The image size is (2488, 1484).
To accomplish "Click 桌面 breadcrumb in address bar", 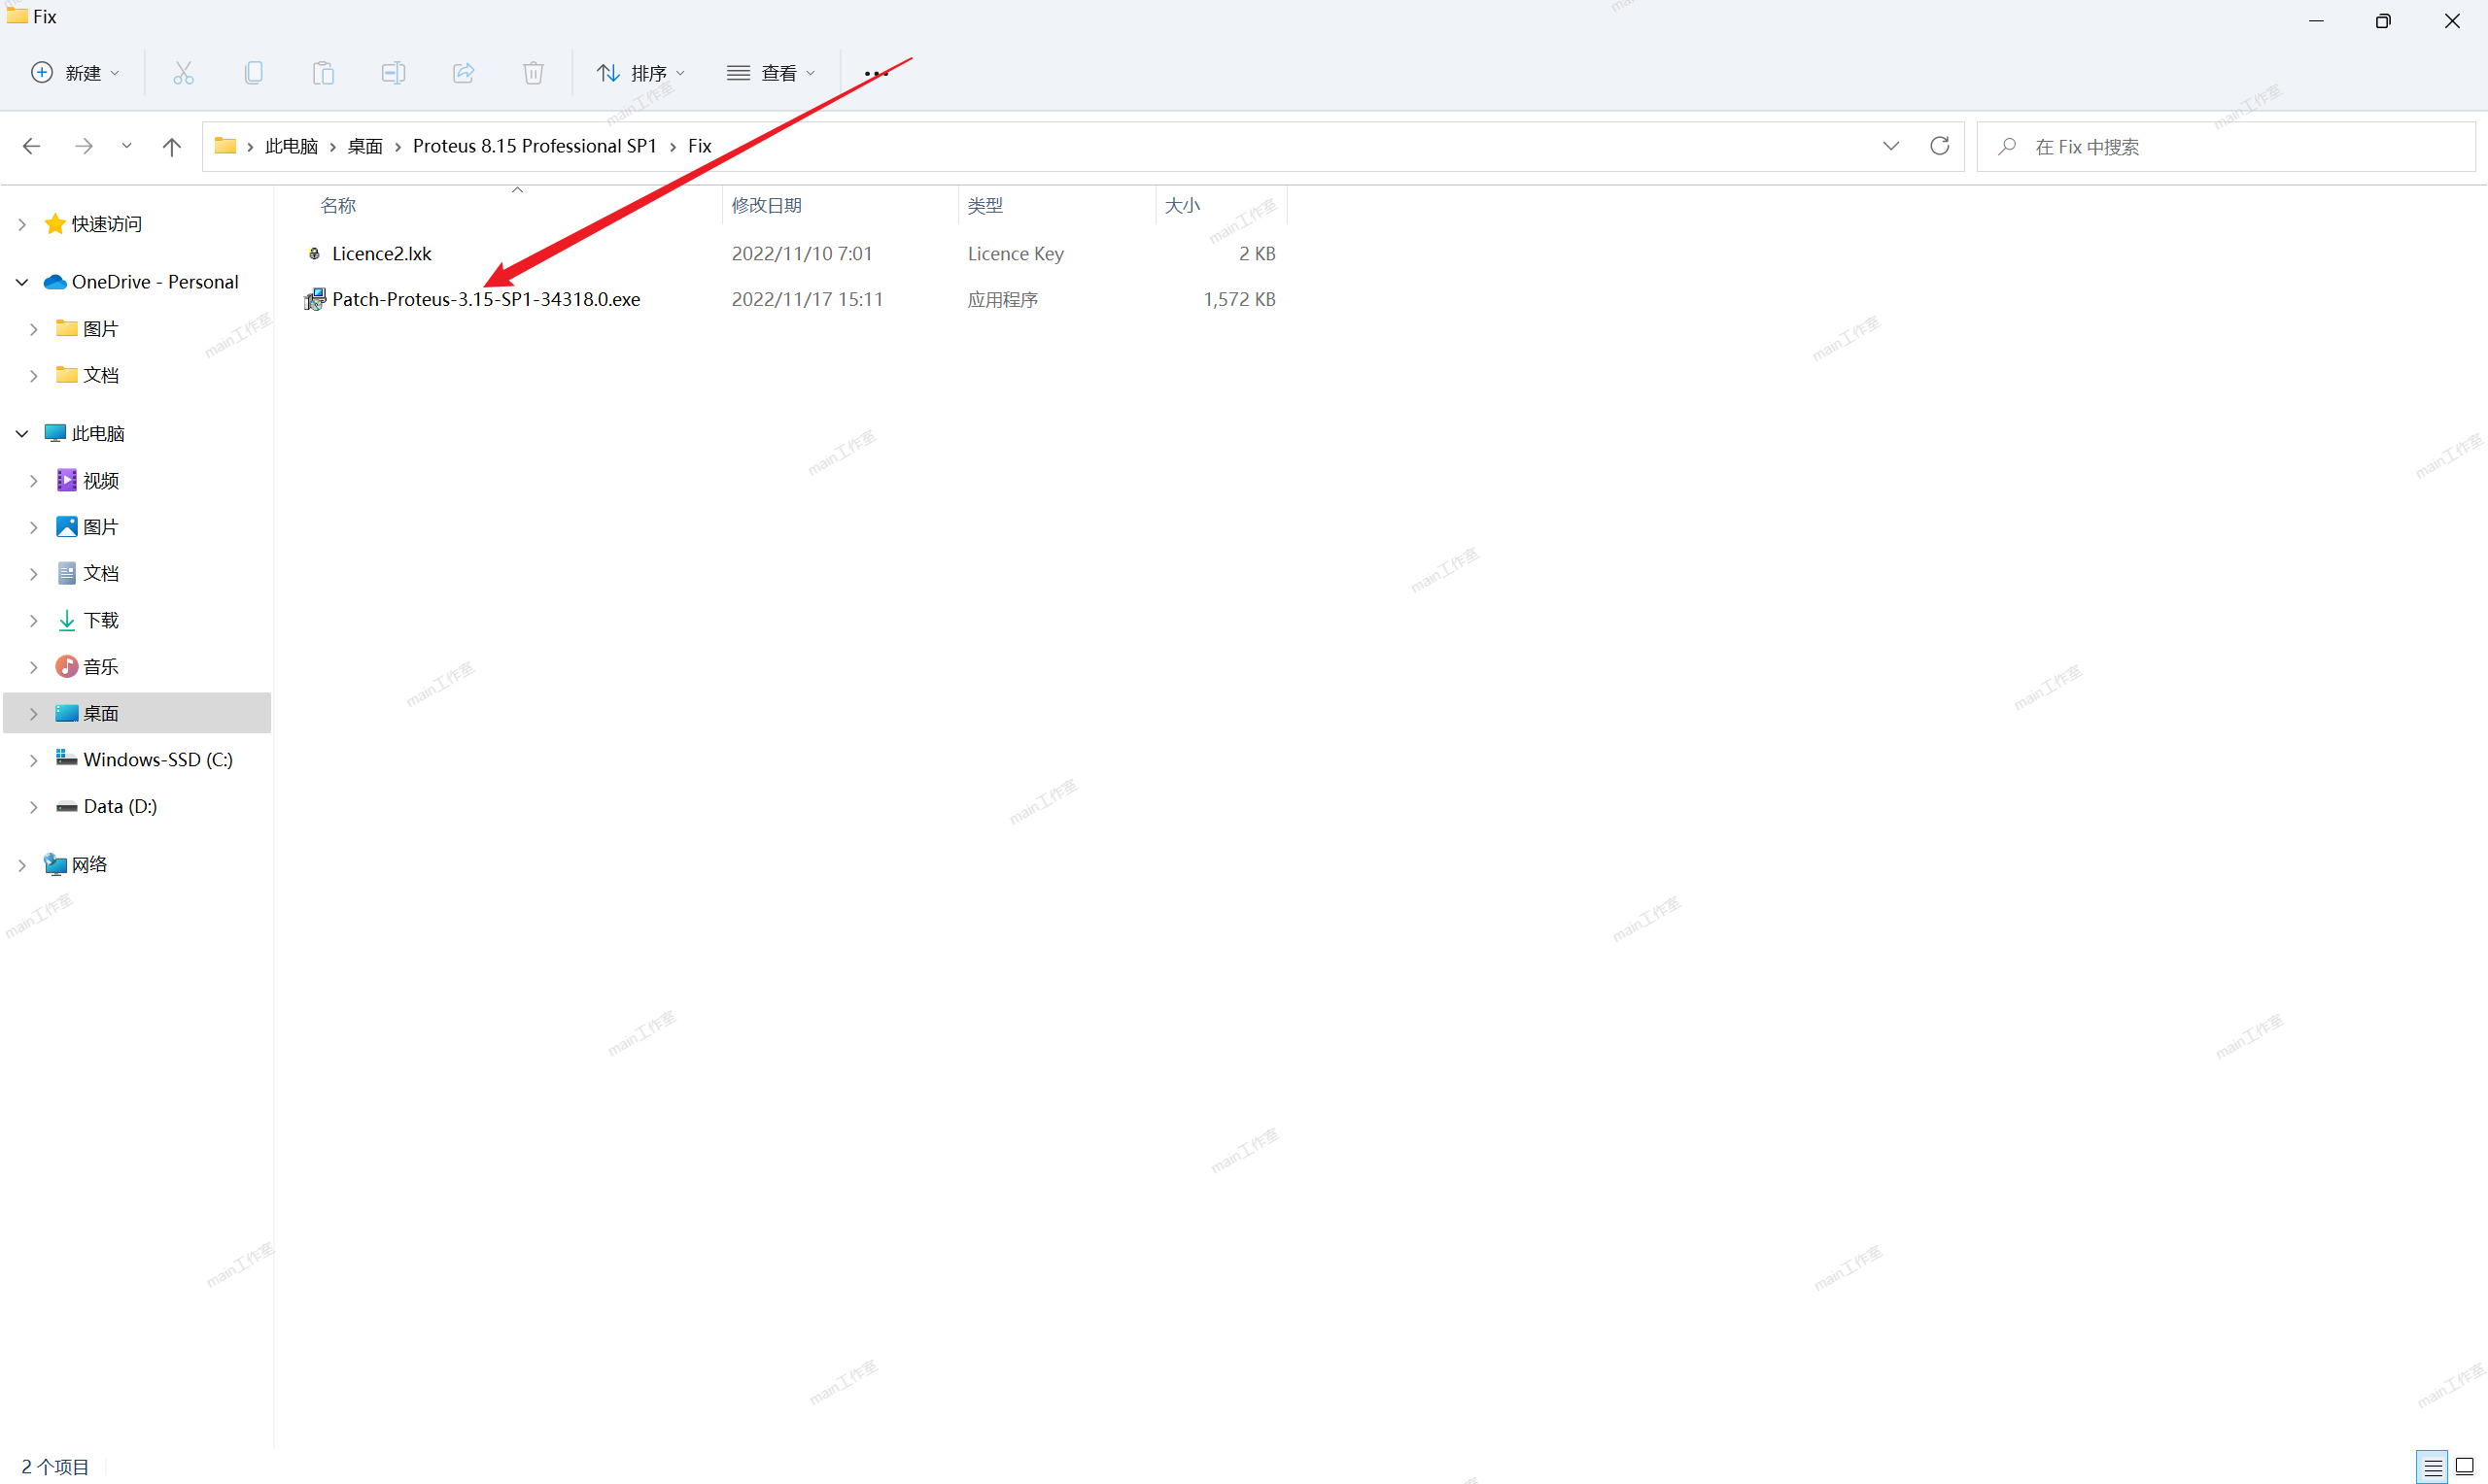I will tap(365, 146).
